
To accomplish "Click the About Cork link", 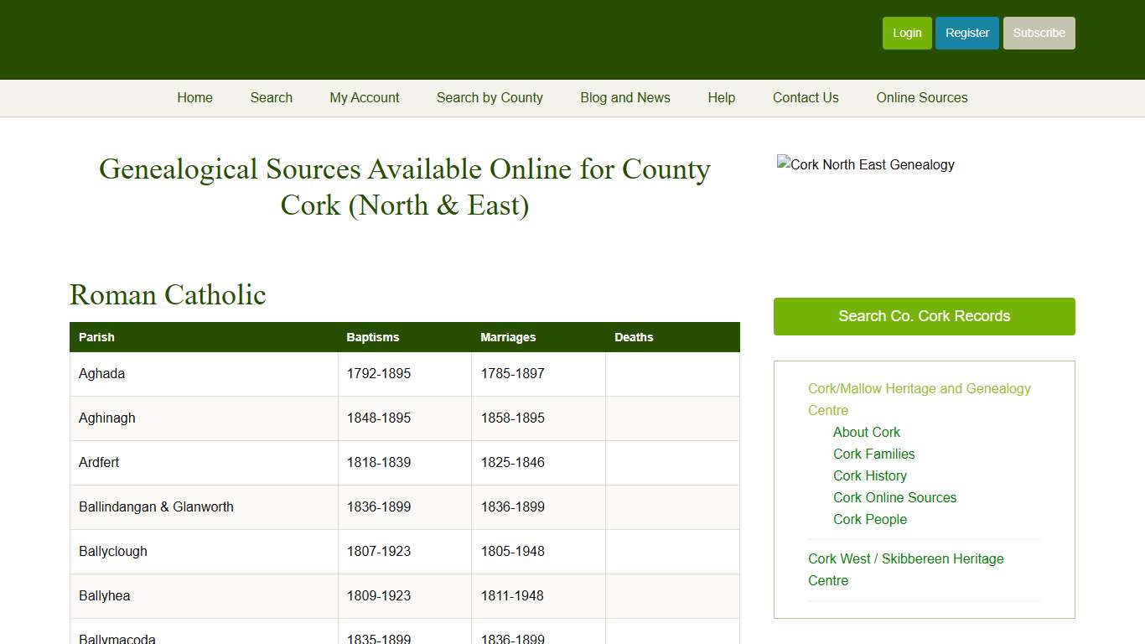I will [867, 432].
